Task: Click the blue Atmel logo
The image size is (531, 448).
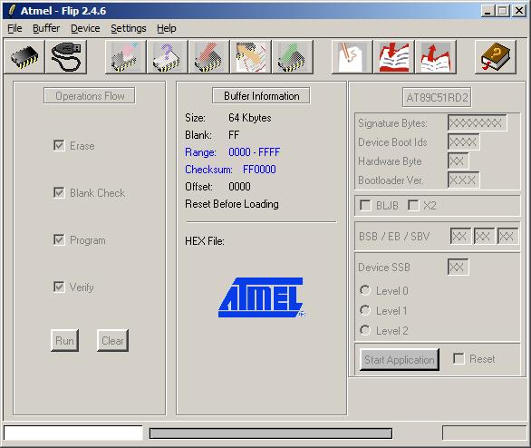Action: click(x=262, y=297)
